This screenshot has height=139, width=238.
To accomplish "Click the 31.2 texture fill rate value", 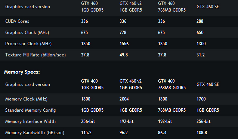I will (201, 55).
